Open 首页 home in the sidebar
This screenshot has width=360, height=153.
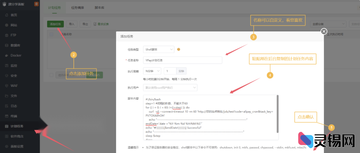(14, 15)
